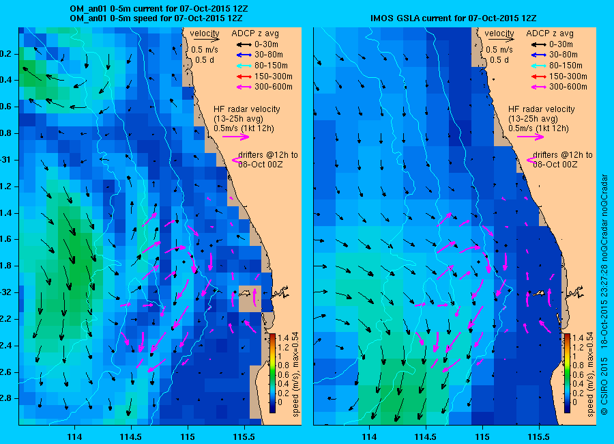Screen dimensions: 614x444
Task: Click the '115' longitude label under right map
Action: 482,437
